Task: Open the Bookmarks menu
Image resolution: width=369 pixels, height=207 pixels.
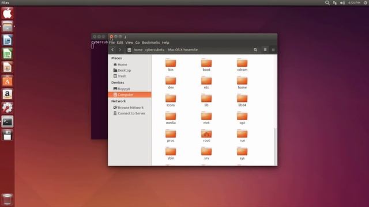Action: (x=151, y=43)
